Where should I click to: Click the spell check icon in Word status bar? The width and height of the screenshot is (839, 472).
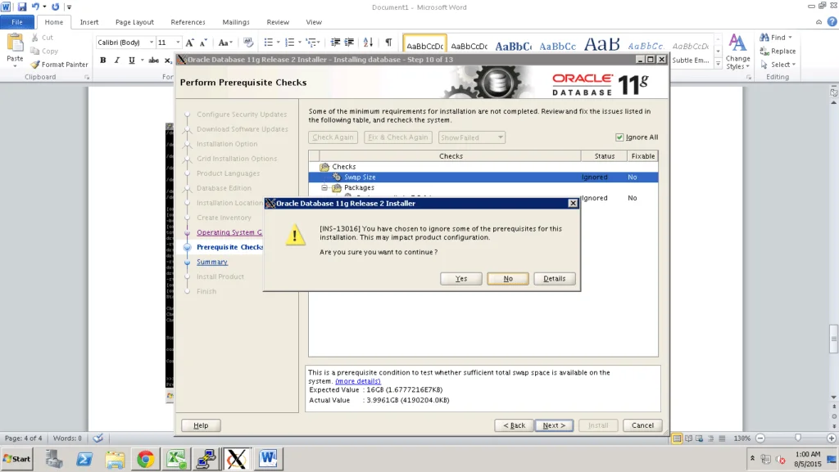98,438
